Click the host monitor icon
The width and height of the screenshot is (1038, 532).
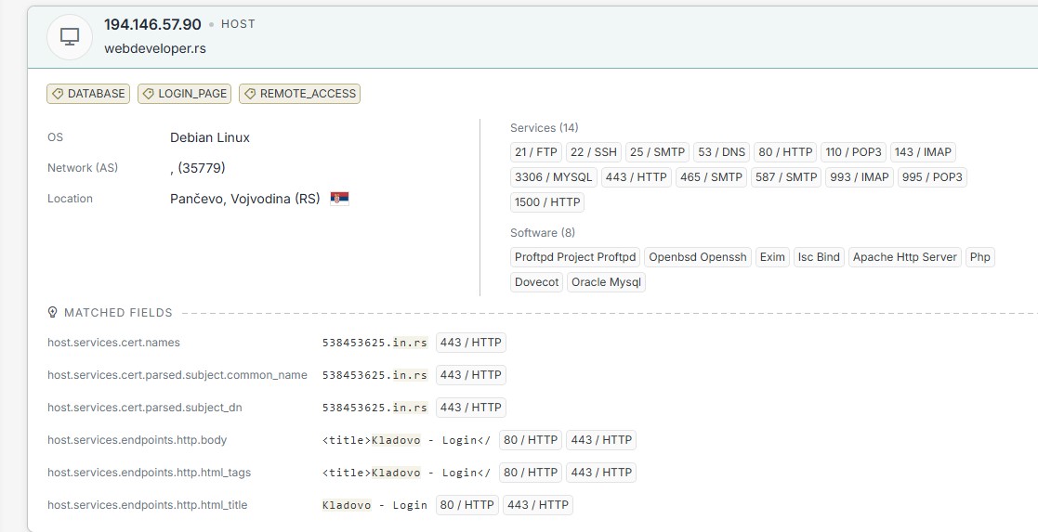tap(70, 36)
